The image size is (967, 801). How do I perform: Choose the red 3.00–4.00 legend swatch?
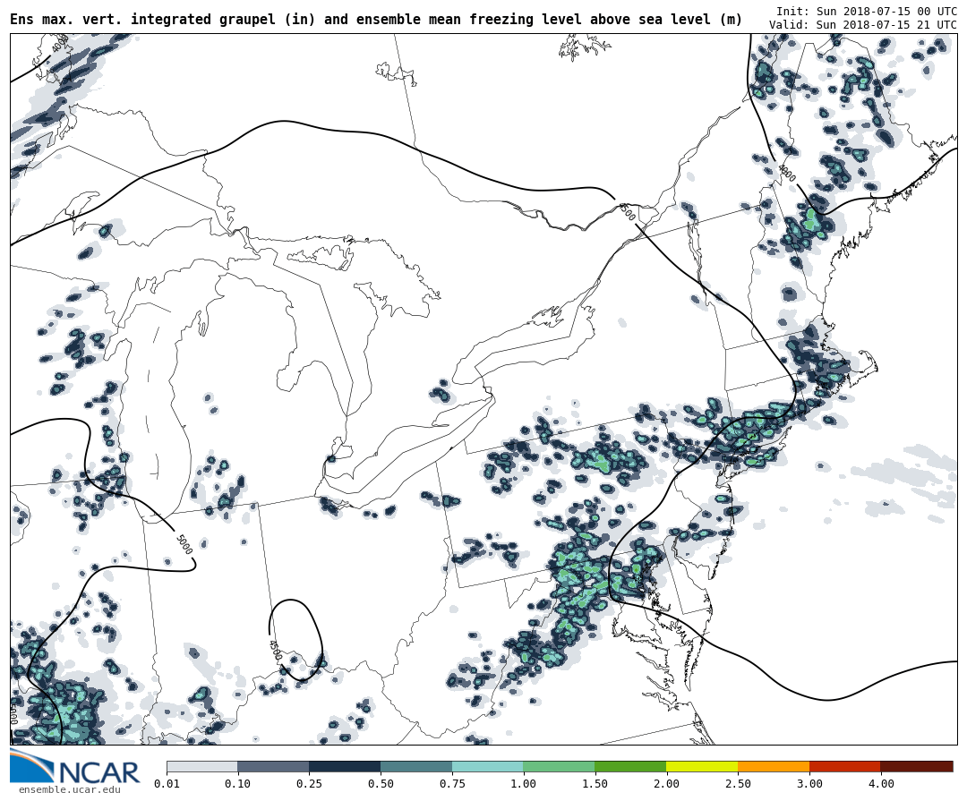[x=845, y=766]
